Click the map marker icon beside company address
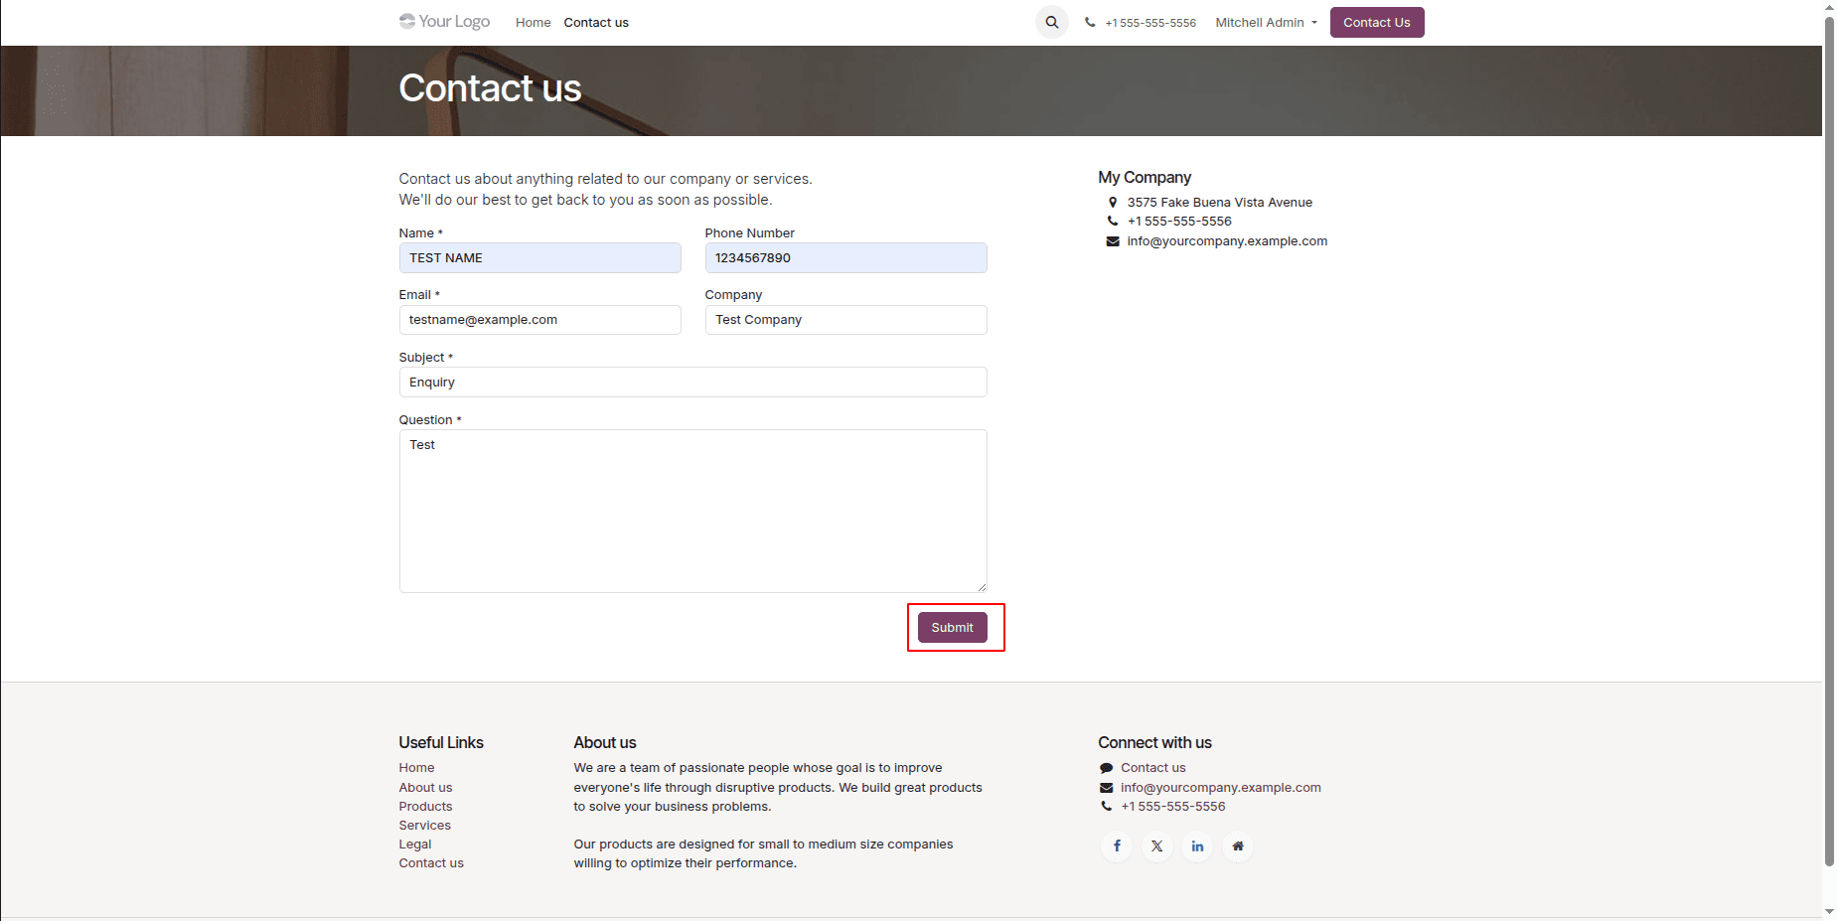The width and height of the screenshot is (1837, 921). point(1113,202)
